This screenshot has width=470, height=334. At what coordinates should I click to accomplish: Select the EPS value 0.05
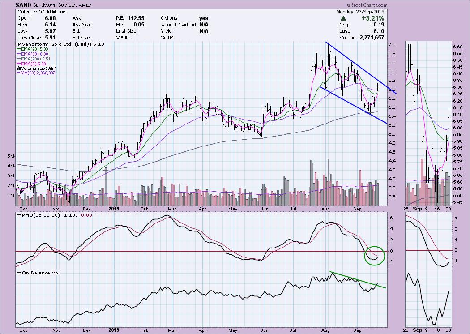click(139, 25)
